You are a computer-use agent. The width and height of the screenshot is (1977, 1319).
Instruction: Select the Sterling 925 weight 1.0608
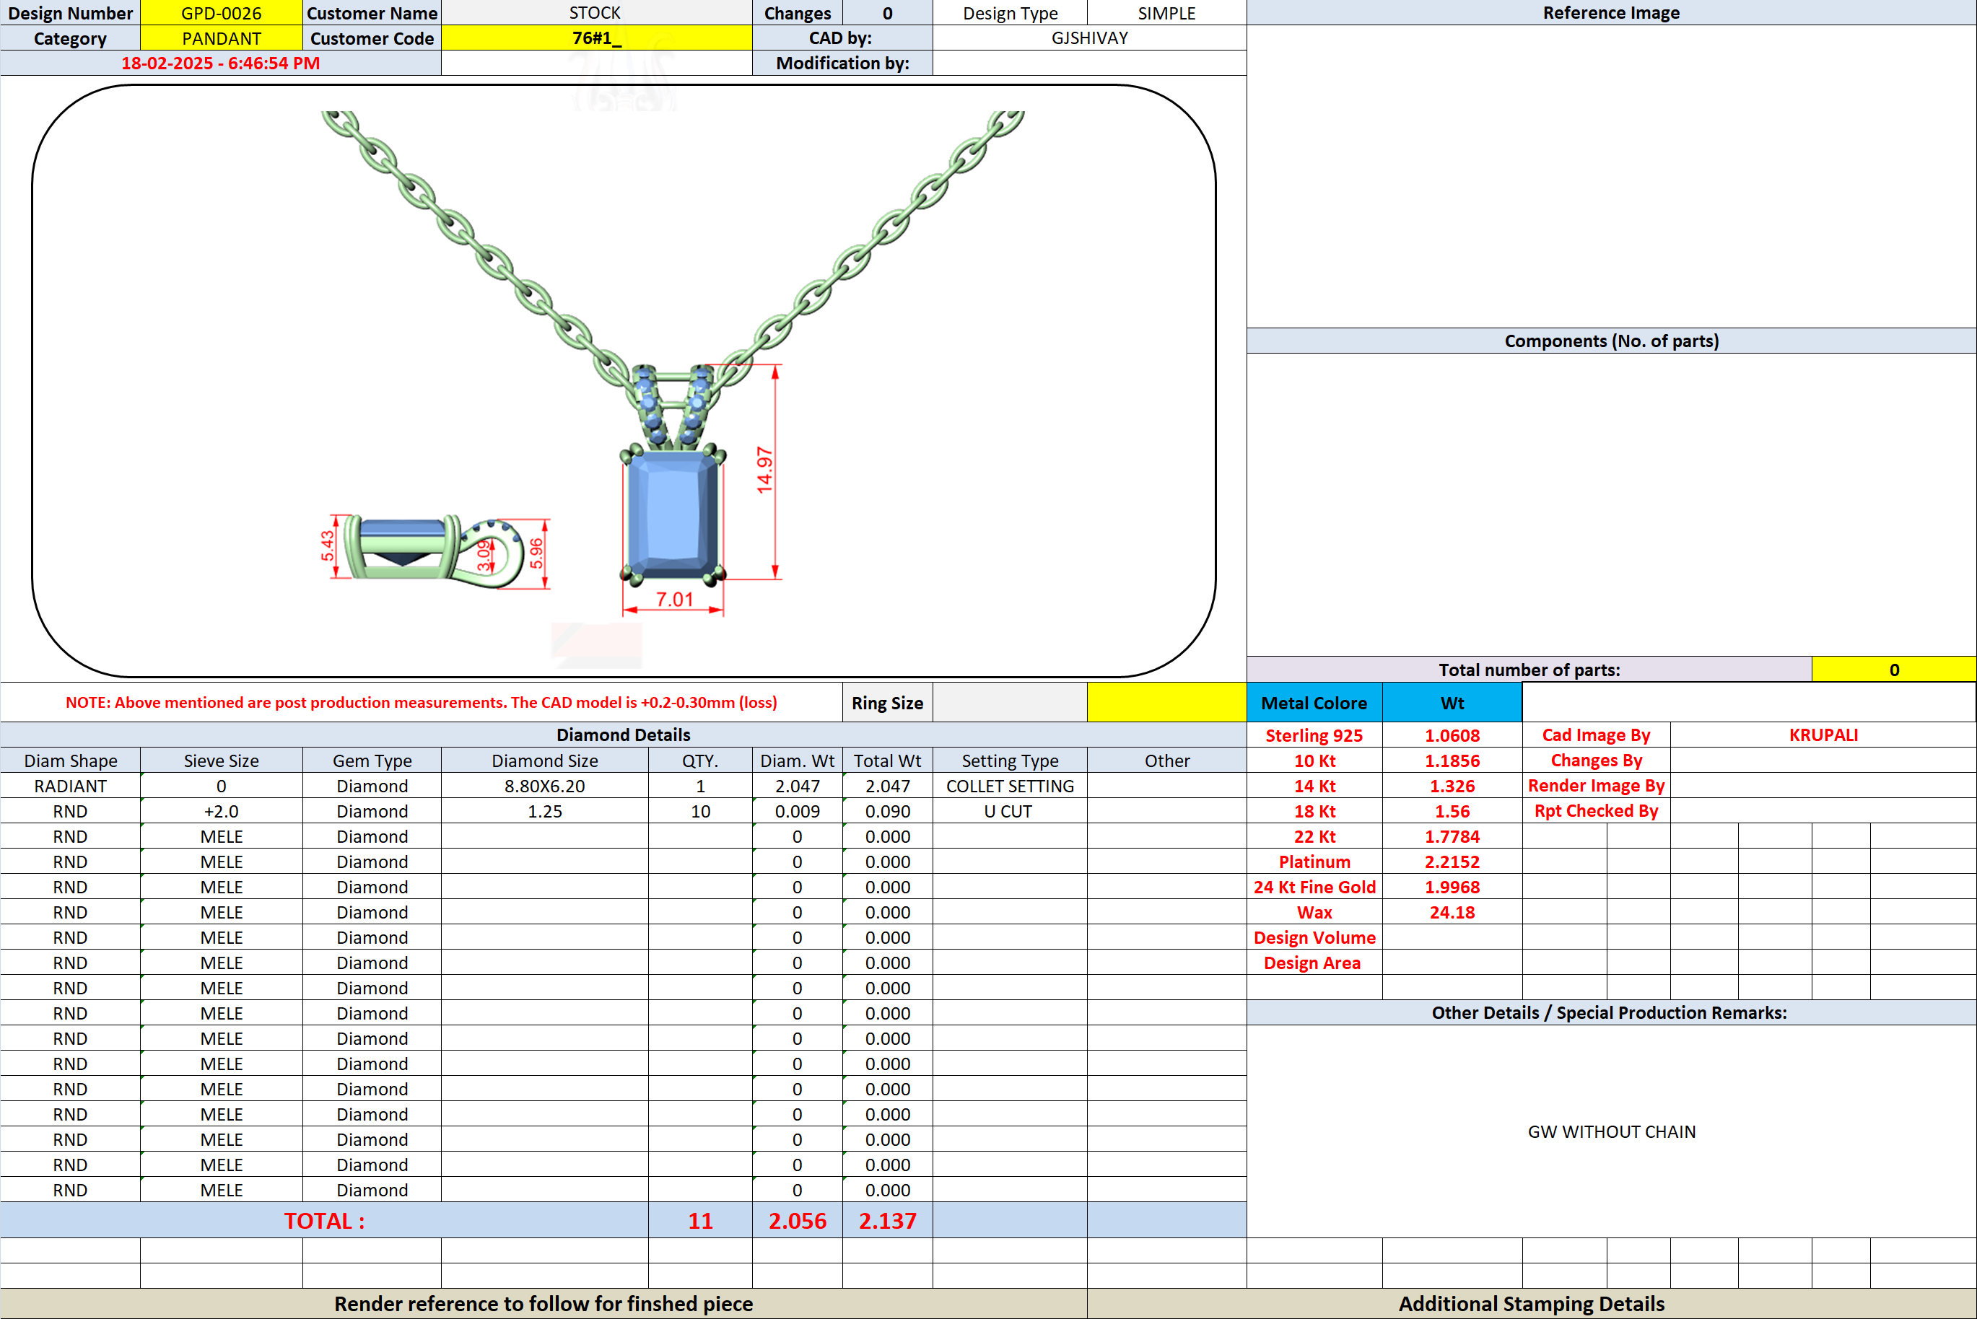coord(1453,735)
